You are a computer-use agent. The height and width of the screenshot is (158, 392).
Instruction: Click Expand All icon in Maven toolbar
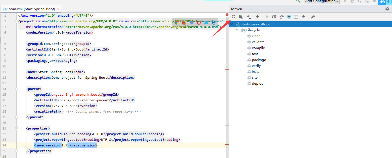tap(296, 17)
